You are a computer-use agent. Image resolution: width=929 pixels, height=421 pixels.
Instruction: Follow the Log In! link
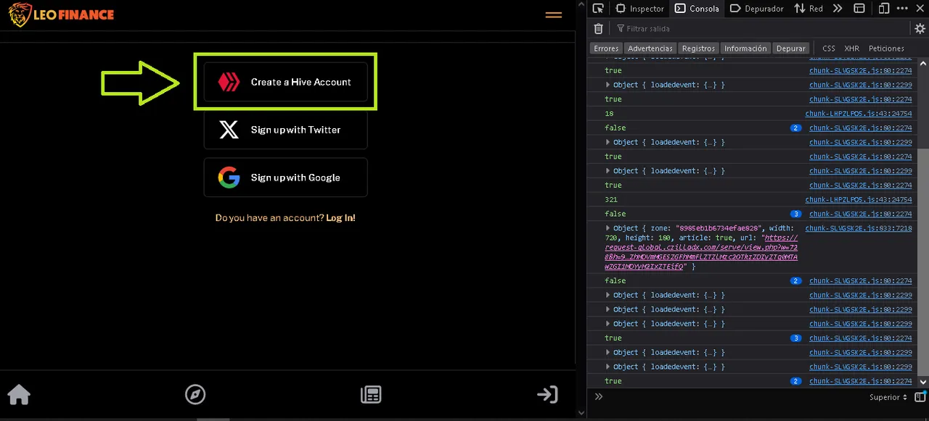pyautogui.click(x=340, y=217)
